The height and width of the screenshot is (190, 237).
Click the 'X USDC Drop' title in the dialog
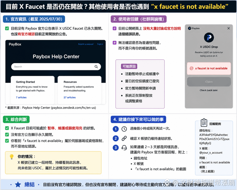pyautogui.click(x=209, y=47)
